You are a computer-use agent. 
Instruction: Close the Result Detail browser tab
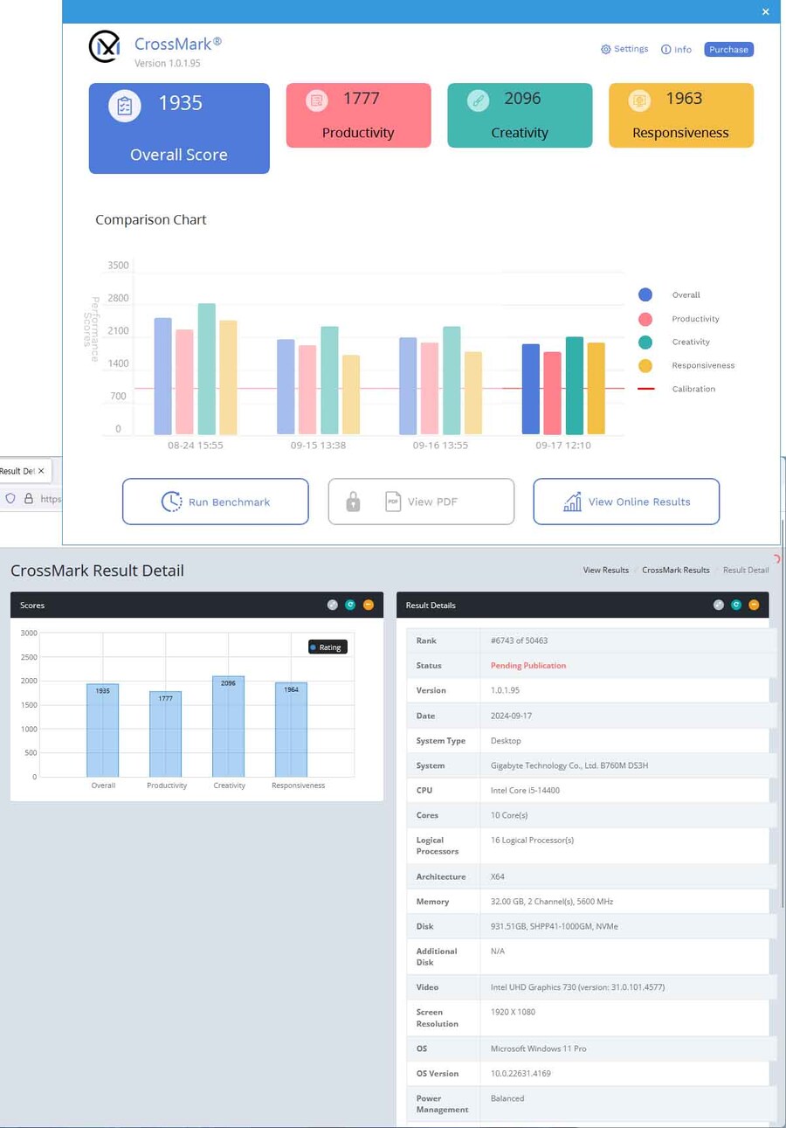tap(40, 471)
